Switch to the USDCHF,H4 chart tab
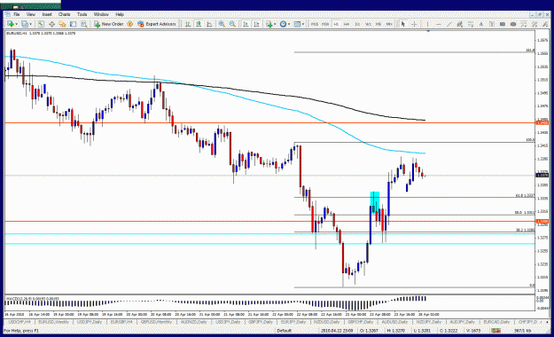The image size is (554, 337). (x=20, y=322)
